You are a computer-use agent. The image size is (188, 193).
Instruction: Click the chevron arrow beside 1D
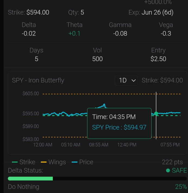(x=133, y=80)
